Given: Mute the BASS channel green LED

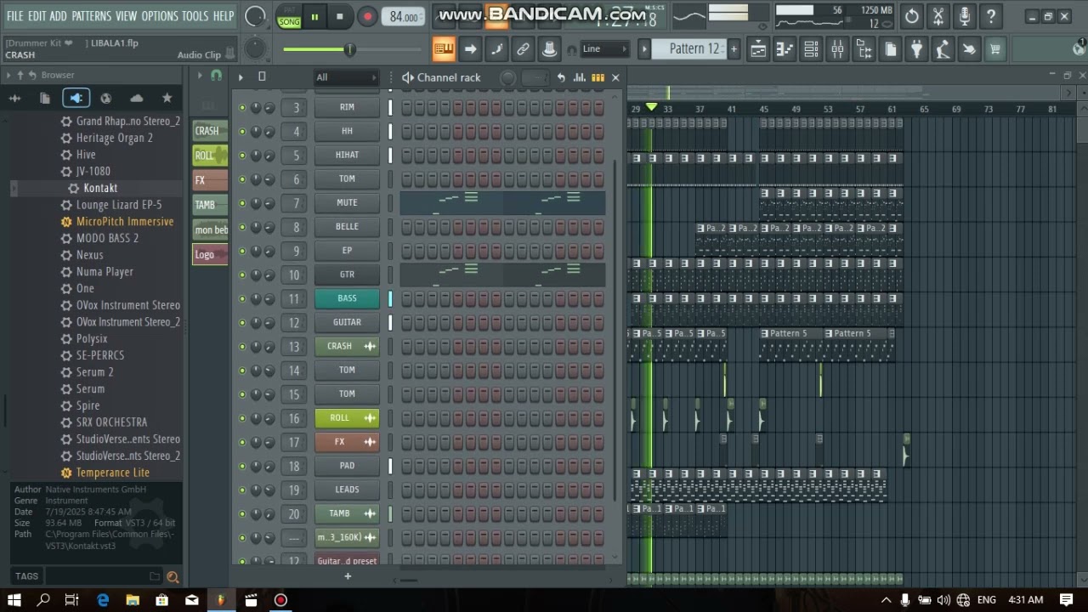Looking at the screenshot, I should [242, 299].
